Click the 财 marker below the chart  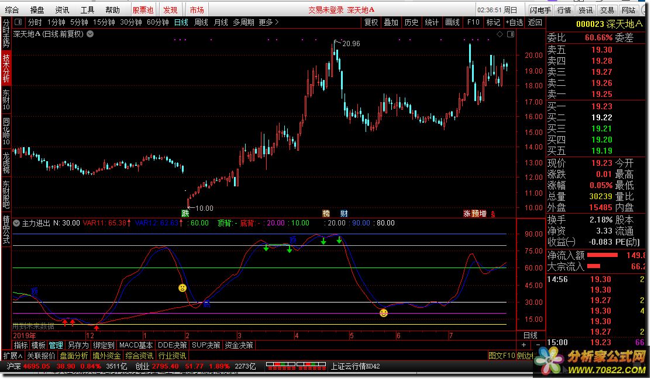(x=344, y=214)
